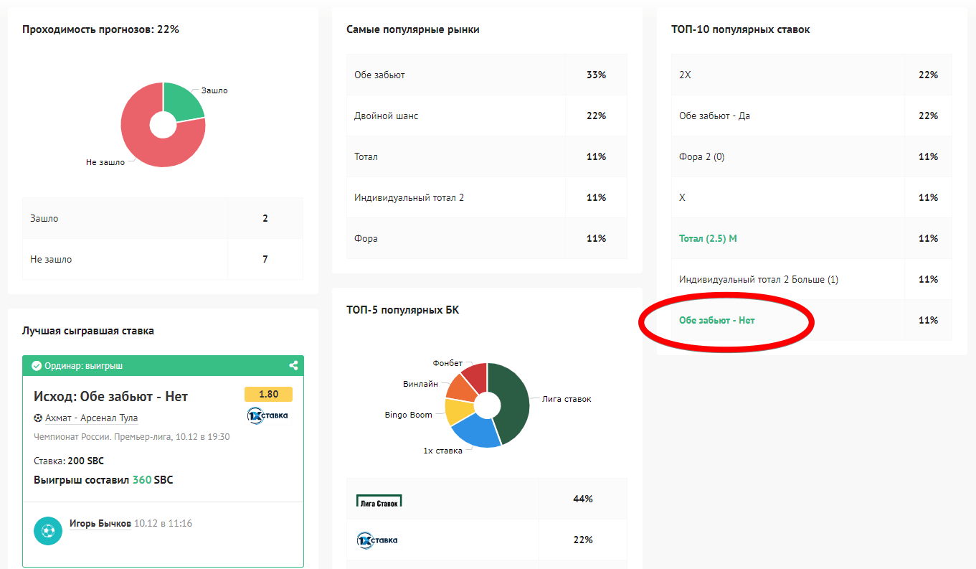The height and width of the screenshot is (569, 976).
Task: Click the 1xСтавка logo in bet card
Action: (267, 415)
